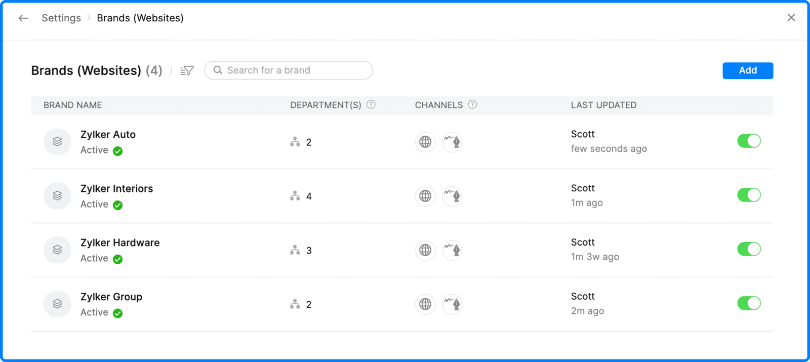Click Zylker Interiors pen channel icon
810x362 pixels.
452,196
